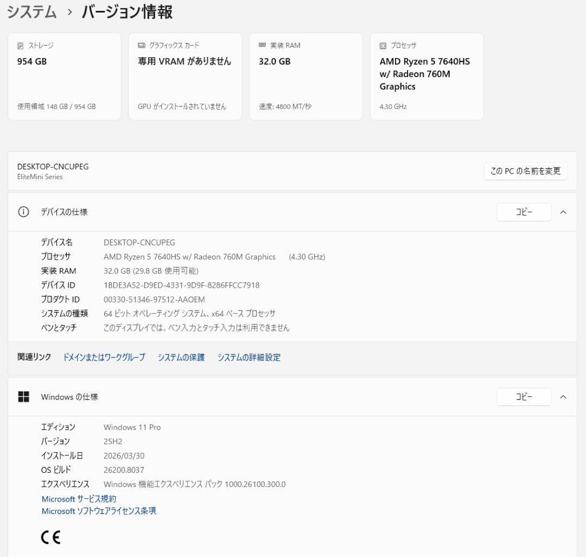This screenshot has height=557, width=586.
Task: Open システムの詳細設定 link
Action: point(249,357)
